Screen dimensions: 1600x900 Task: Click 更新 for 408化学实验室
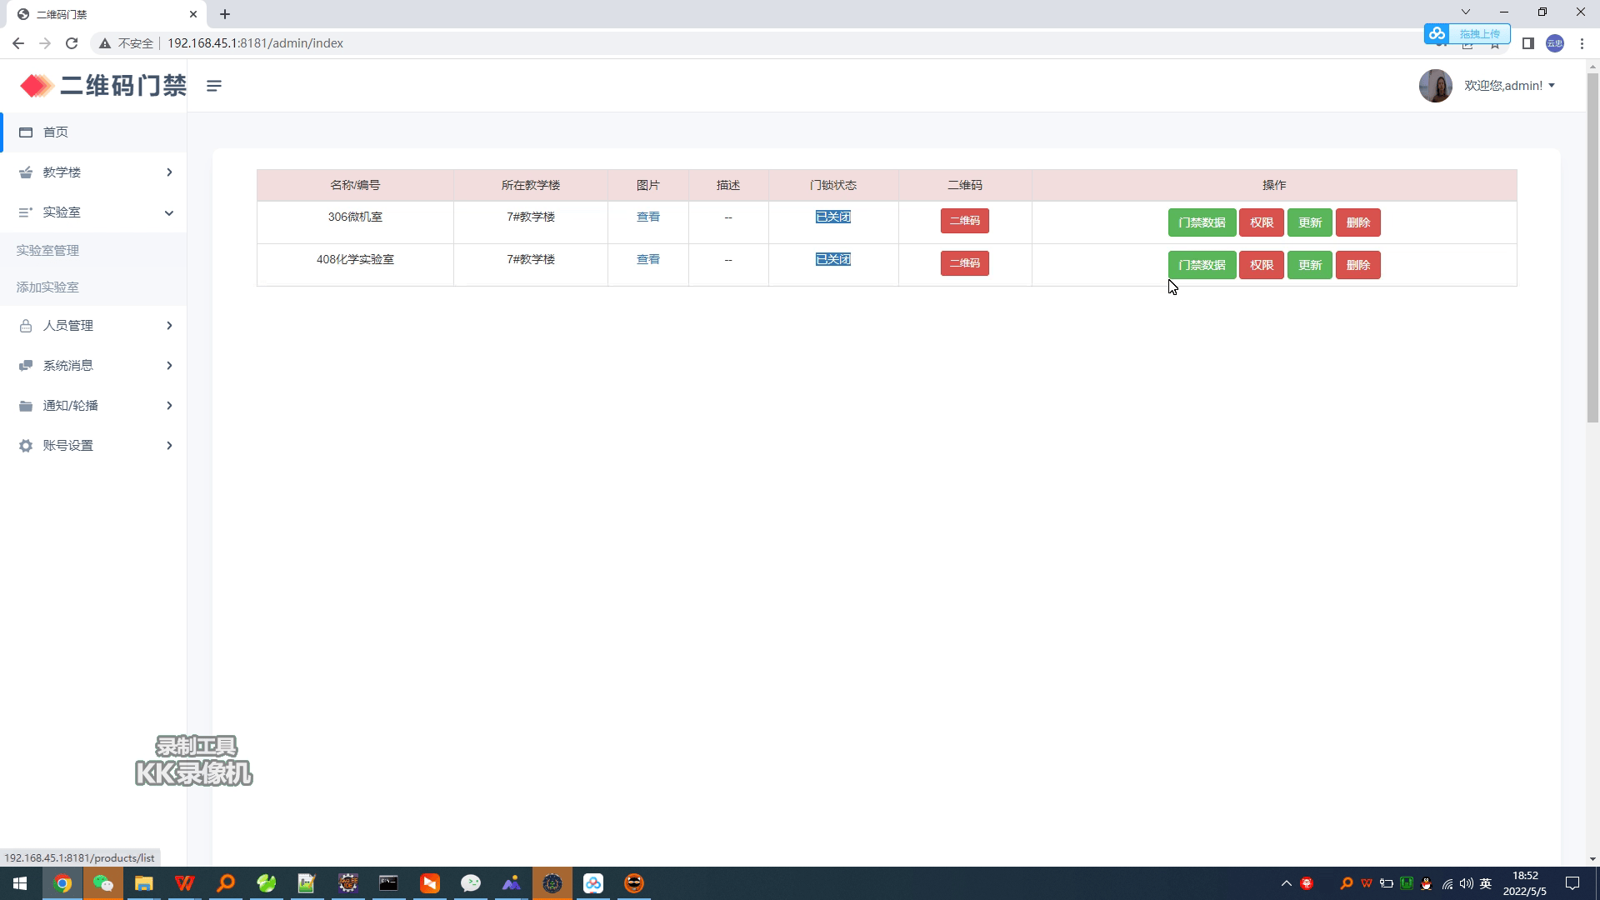click(x=1309, y=265)
